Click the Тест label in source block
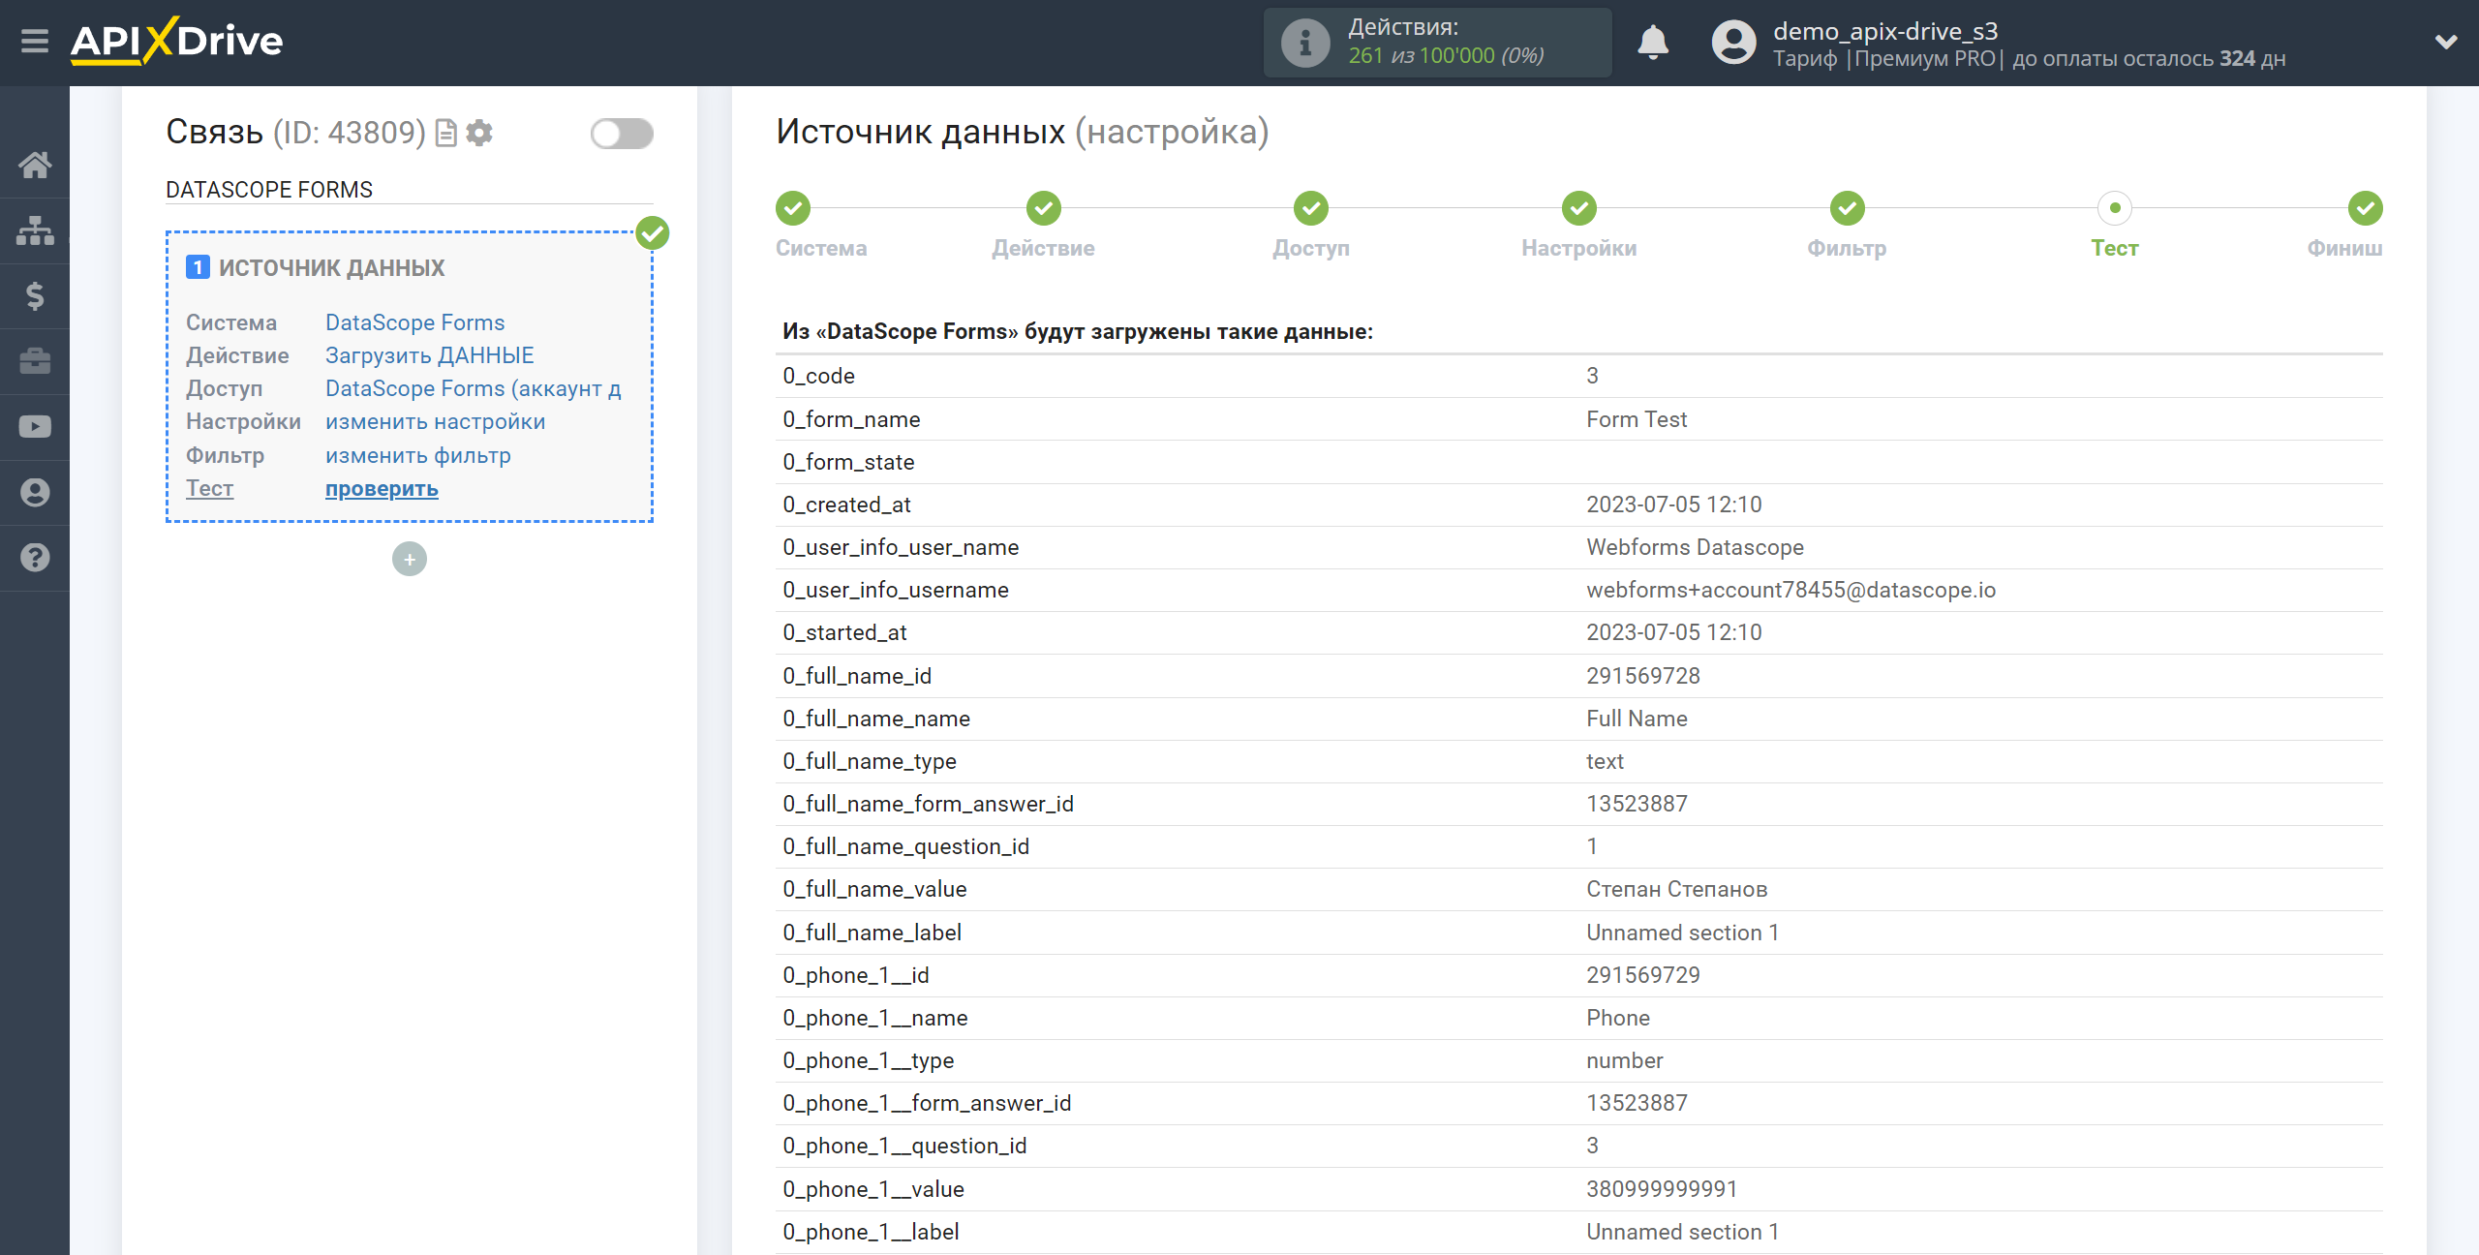 (209, 488)
